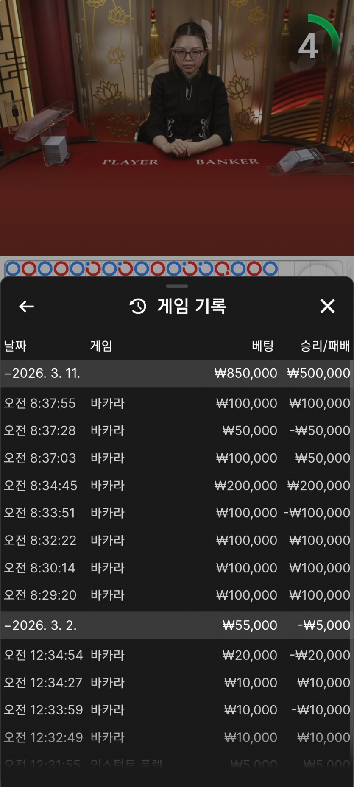Go back using the left arrow icon
The width and height of the screenshot is (354, 787).
tap(26, 306)
